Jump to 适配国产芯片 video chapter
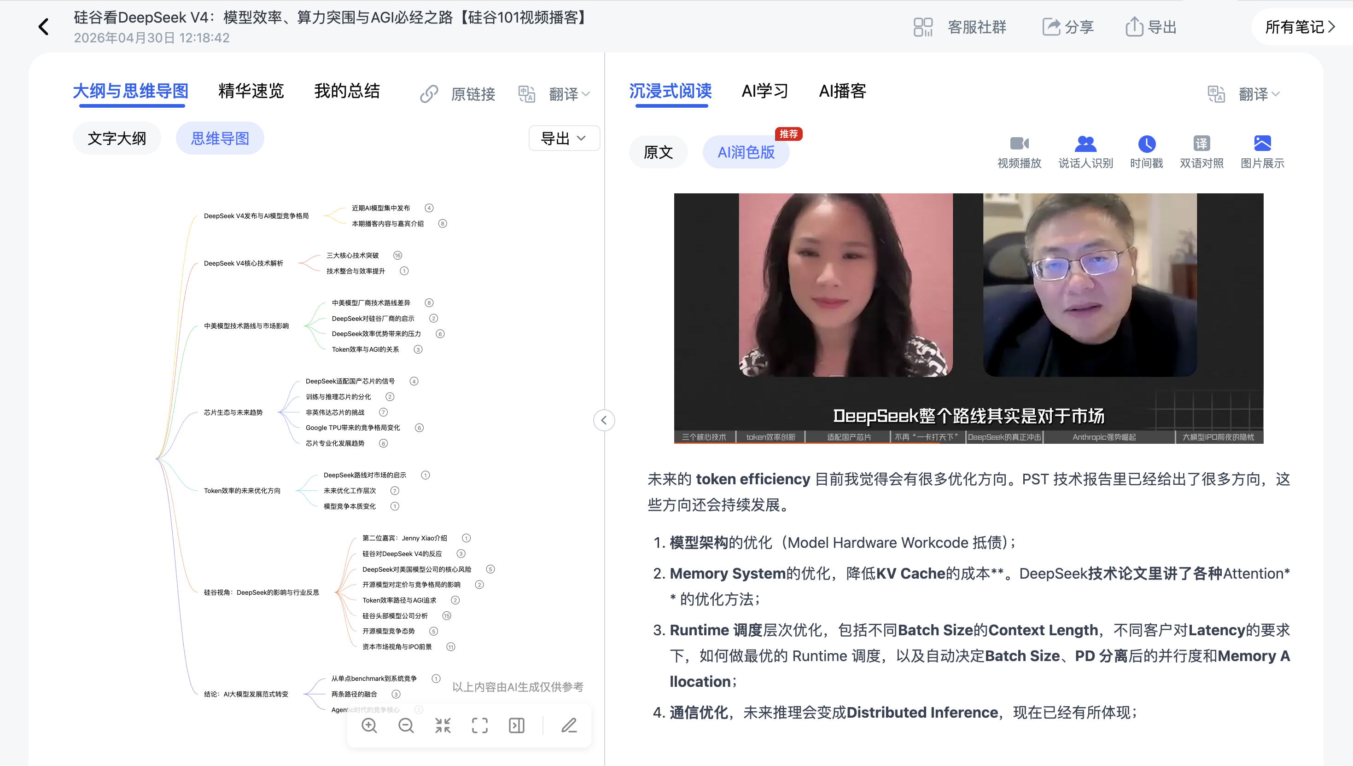1353x766 pixels. coord(849,437)
